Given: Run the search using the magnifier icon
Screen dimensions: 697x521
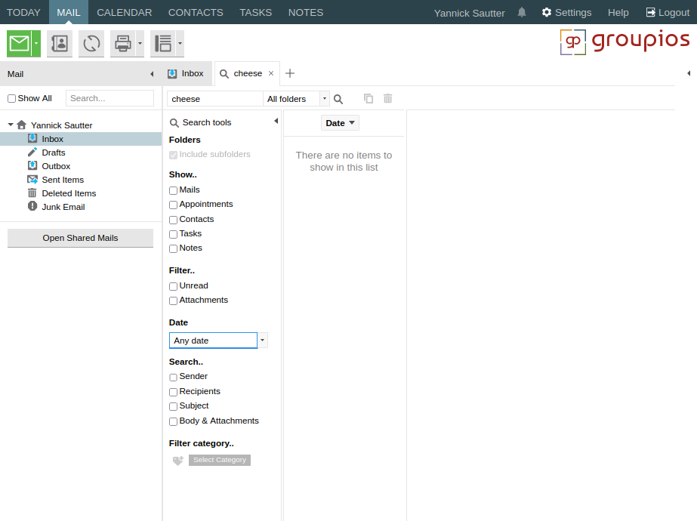Looking at the screenshot, I should tap(338, 98).
